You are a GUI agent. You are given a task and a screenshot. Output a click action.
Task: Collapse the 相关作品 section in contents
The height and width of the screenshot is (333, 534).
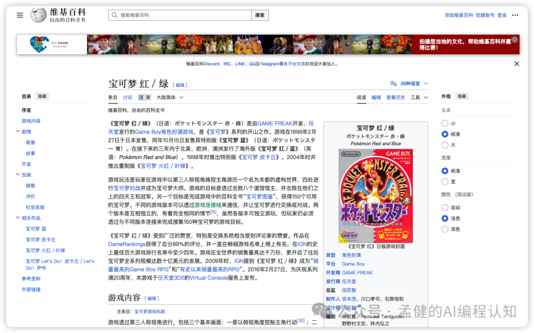(18, 218)
